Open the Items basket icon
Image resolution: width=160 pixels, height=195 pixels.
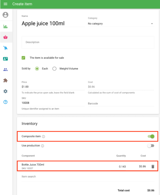click(5, 37)
